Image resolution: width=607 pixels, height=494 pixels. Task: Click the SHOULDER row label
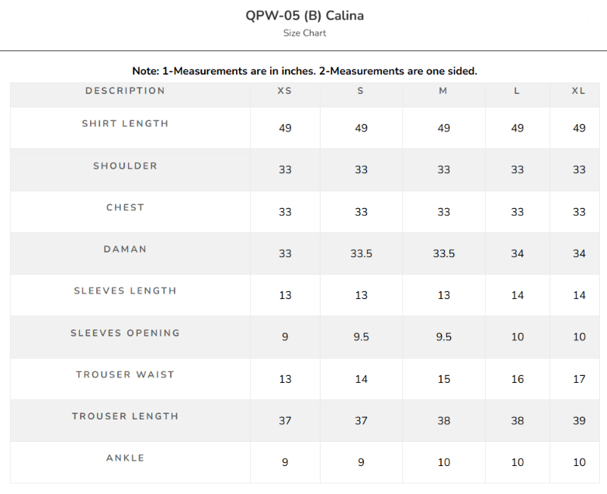(126, 165)
